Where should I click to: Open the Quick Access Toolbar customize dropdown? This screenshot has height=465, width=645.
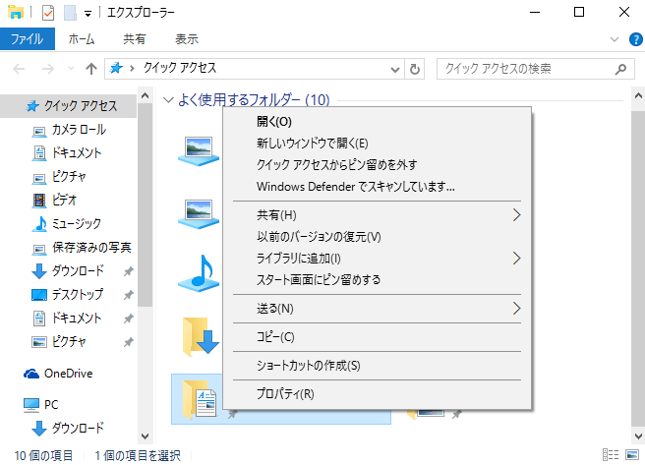88,13
